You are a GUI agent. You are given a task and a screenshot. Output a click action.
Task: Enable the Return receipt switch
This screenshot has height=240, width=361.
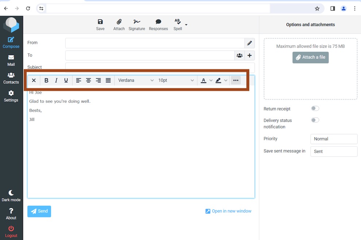tap(315, 108)
